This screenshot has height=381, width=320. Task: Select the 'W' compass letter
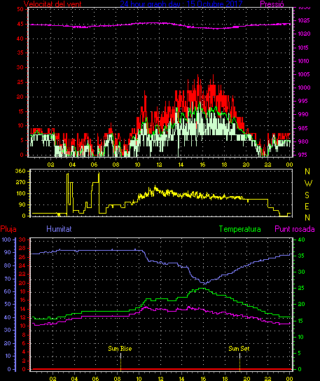308,183
